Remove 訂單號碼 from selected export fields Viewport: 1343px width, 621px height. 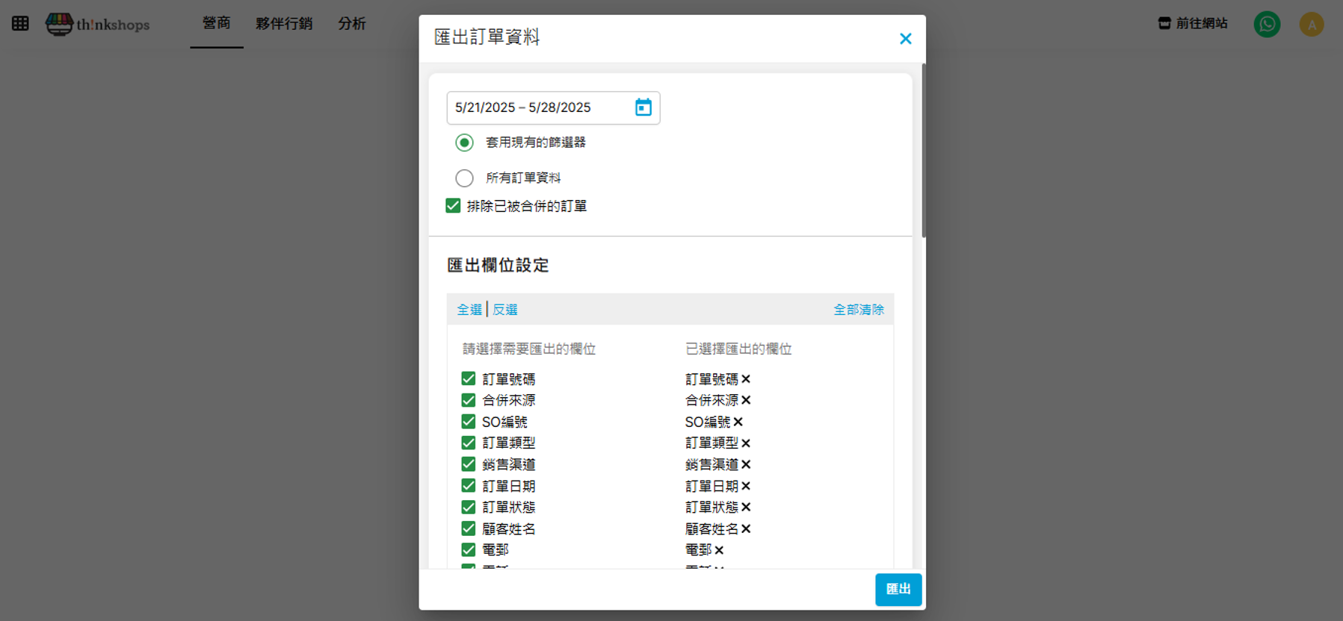[746, 379]
